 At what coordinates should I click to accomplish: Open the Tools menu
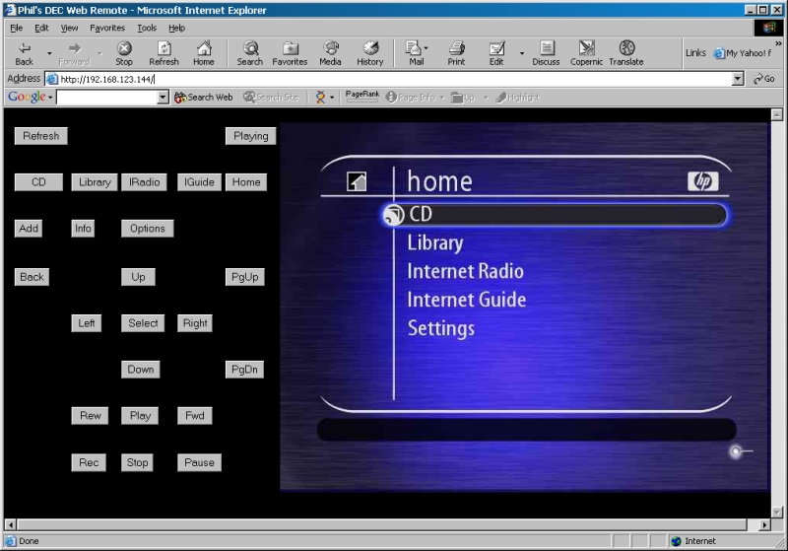147,28
